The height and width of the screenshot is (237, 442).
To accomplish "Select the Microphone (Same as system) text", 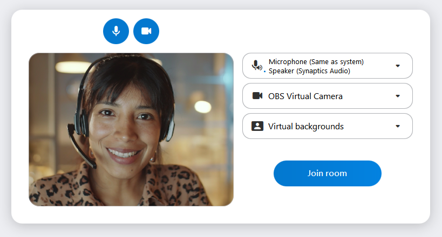I will (x=316, y=61).
